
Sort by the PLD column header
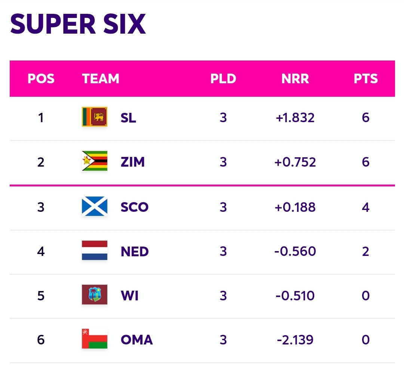[x=223, y=78]
